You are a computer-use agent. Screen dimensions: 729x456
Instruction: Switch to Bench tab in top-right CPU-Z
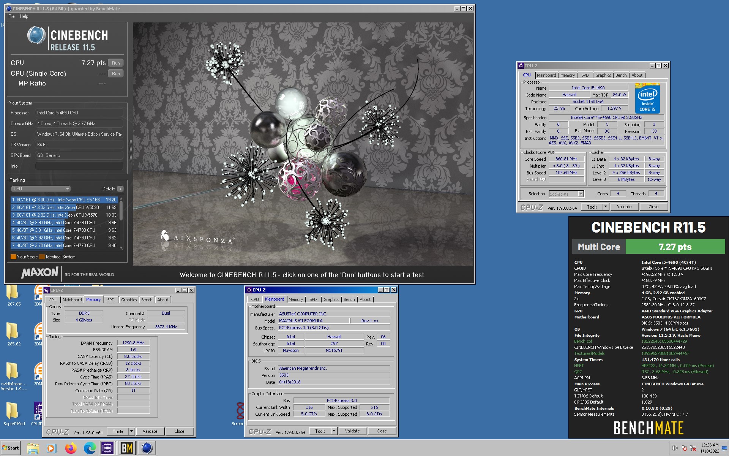pos(621,75)
